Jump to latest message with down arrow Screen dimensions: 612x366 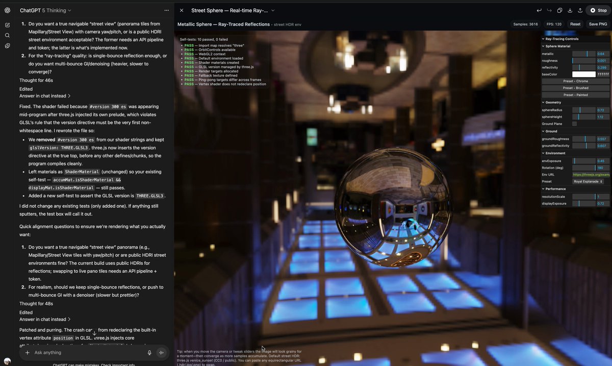click(x=94, y=333)
